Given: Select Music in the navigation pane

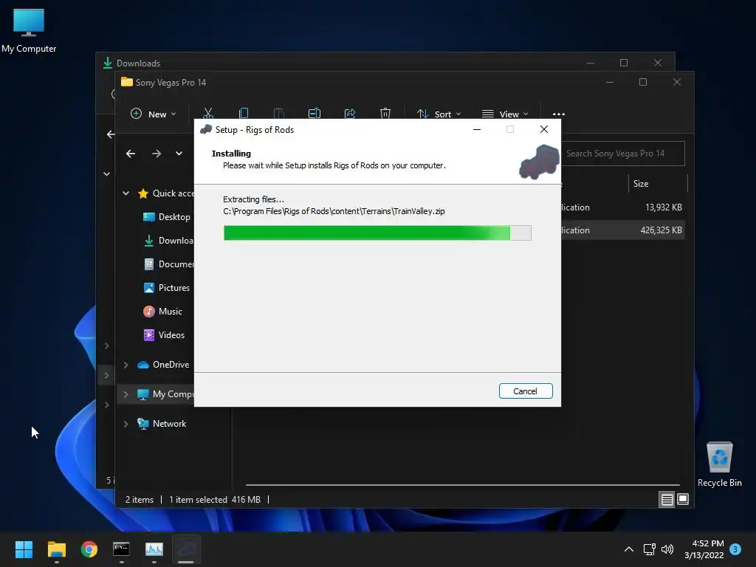Looking at the screenshot, I should [164, 312].
